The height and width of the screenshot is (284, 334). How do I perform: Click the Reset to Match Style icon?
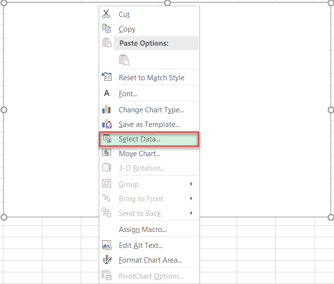click(x=107, y=76)
